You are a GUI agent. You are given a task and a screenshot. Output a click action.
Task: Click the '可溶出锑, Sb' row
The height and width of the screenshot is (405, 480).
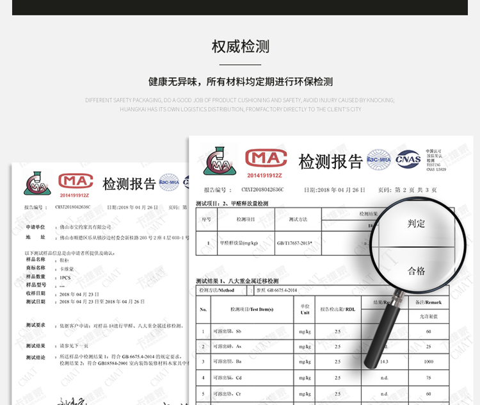323,331
